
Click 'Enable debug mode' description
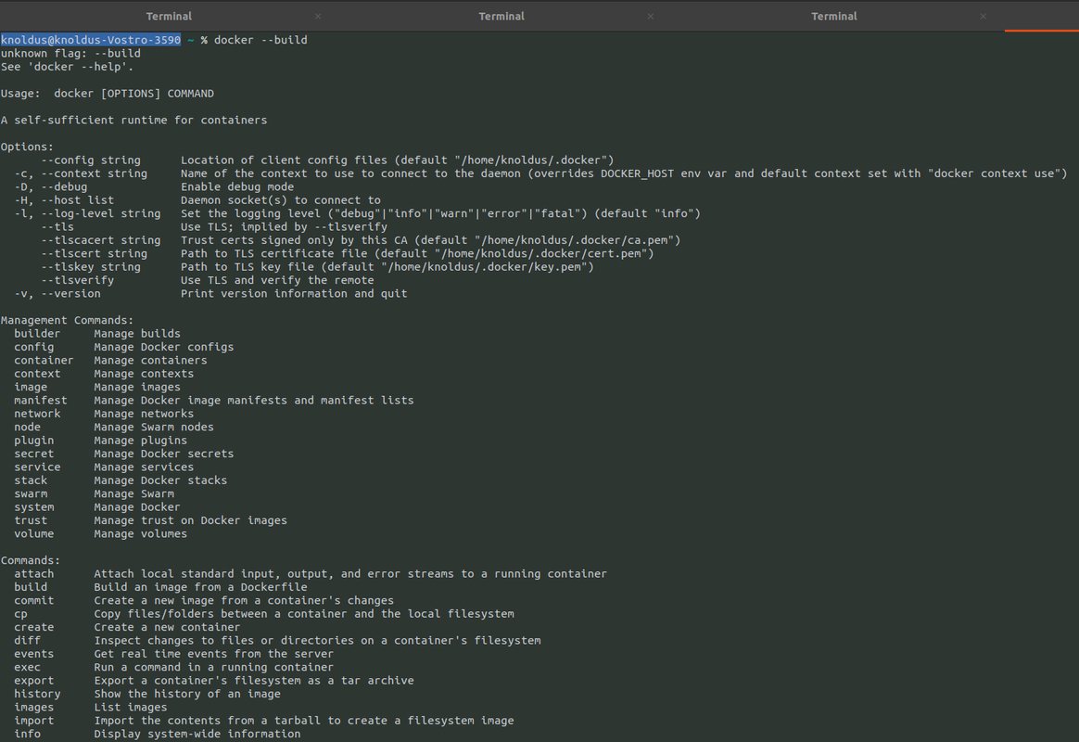(x=237, y=186)
